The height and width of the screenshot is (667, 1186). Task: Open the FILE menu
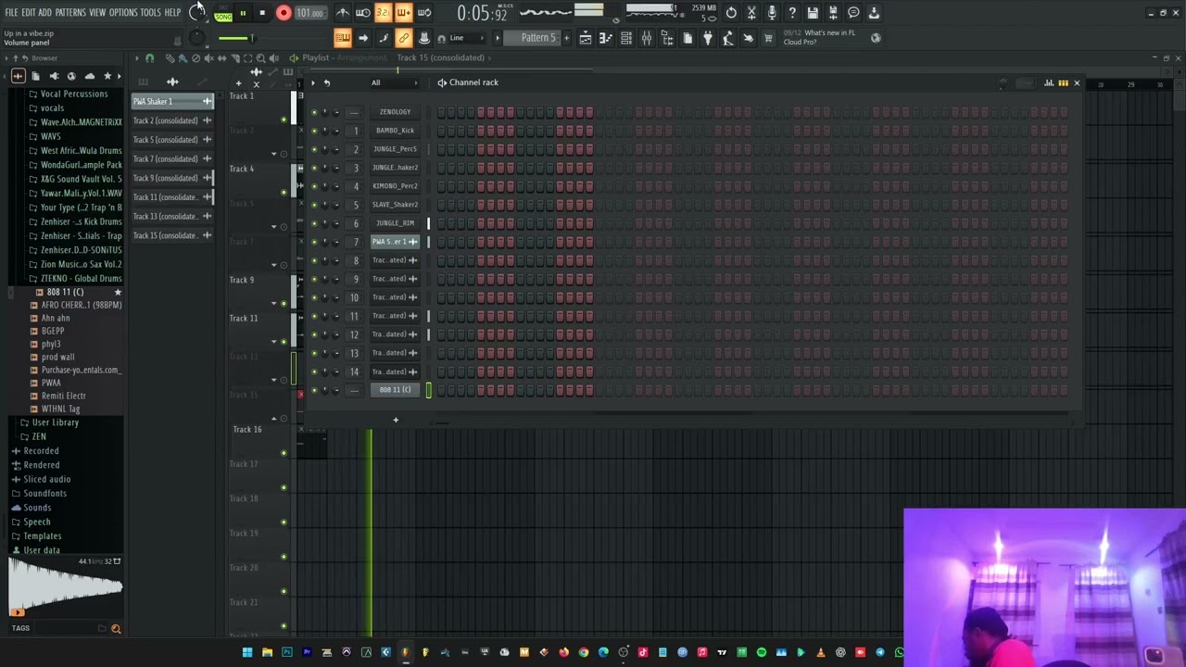(x=11, y=13)
